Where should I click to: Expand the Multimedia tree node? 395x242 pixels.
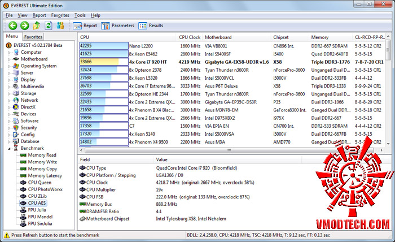click(x=10, y=87)
